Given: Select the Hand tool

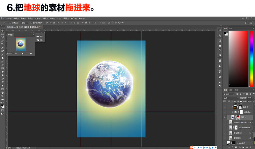Looking at the screenshot, I should pyautogui.click(x=3, y=93).
